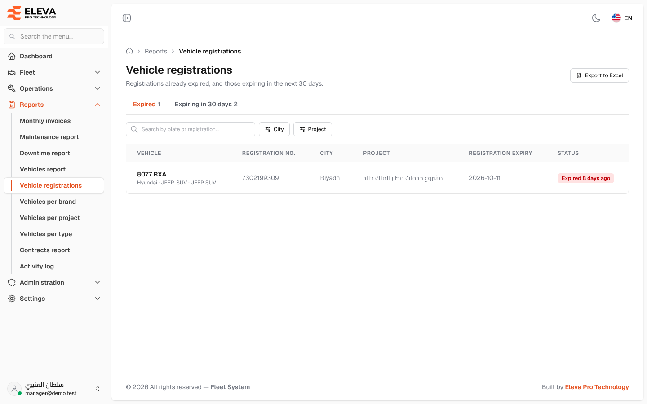Screen dimensions: 647x404
Task: Expand the Fleet menu chevron
Action: pyautogui.click(x=97, y=72)
